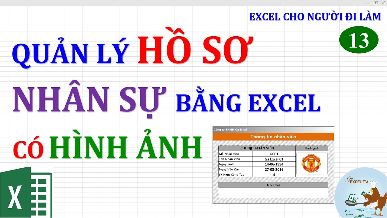Screen dimensions: 387x218
Task: Select the Số Năm Công Tác value 4
Action: coord(274,174)
